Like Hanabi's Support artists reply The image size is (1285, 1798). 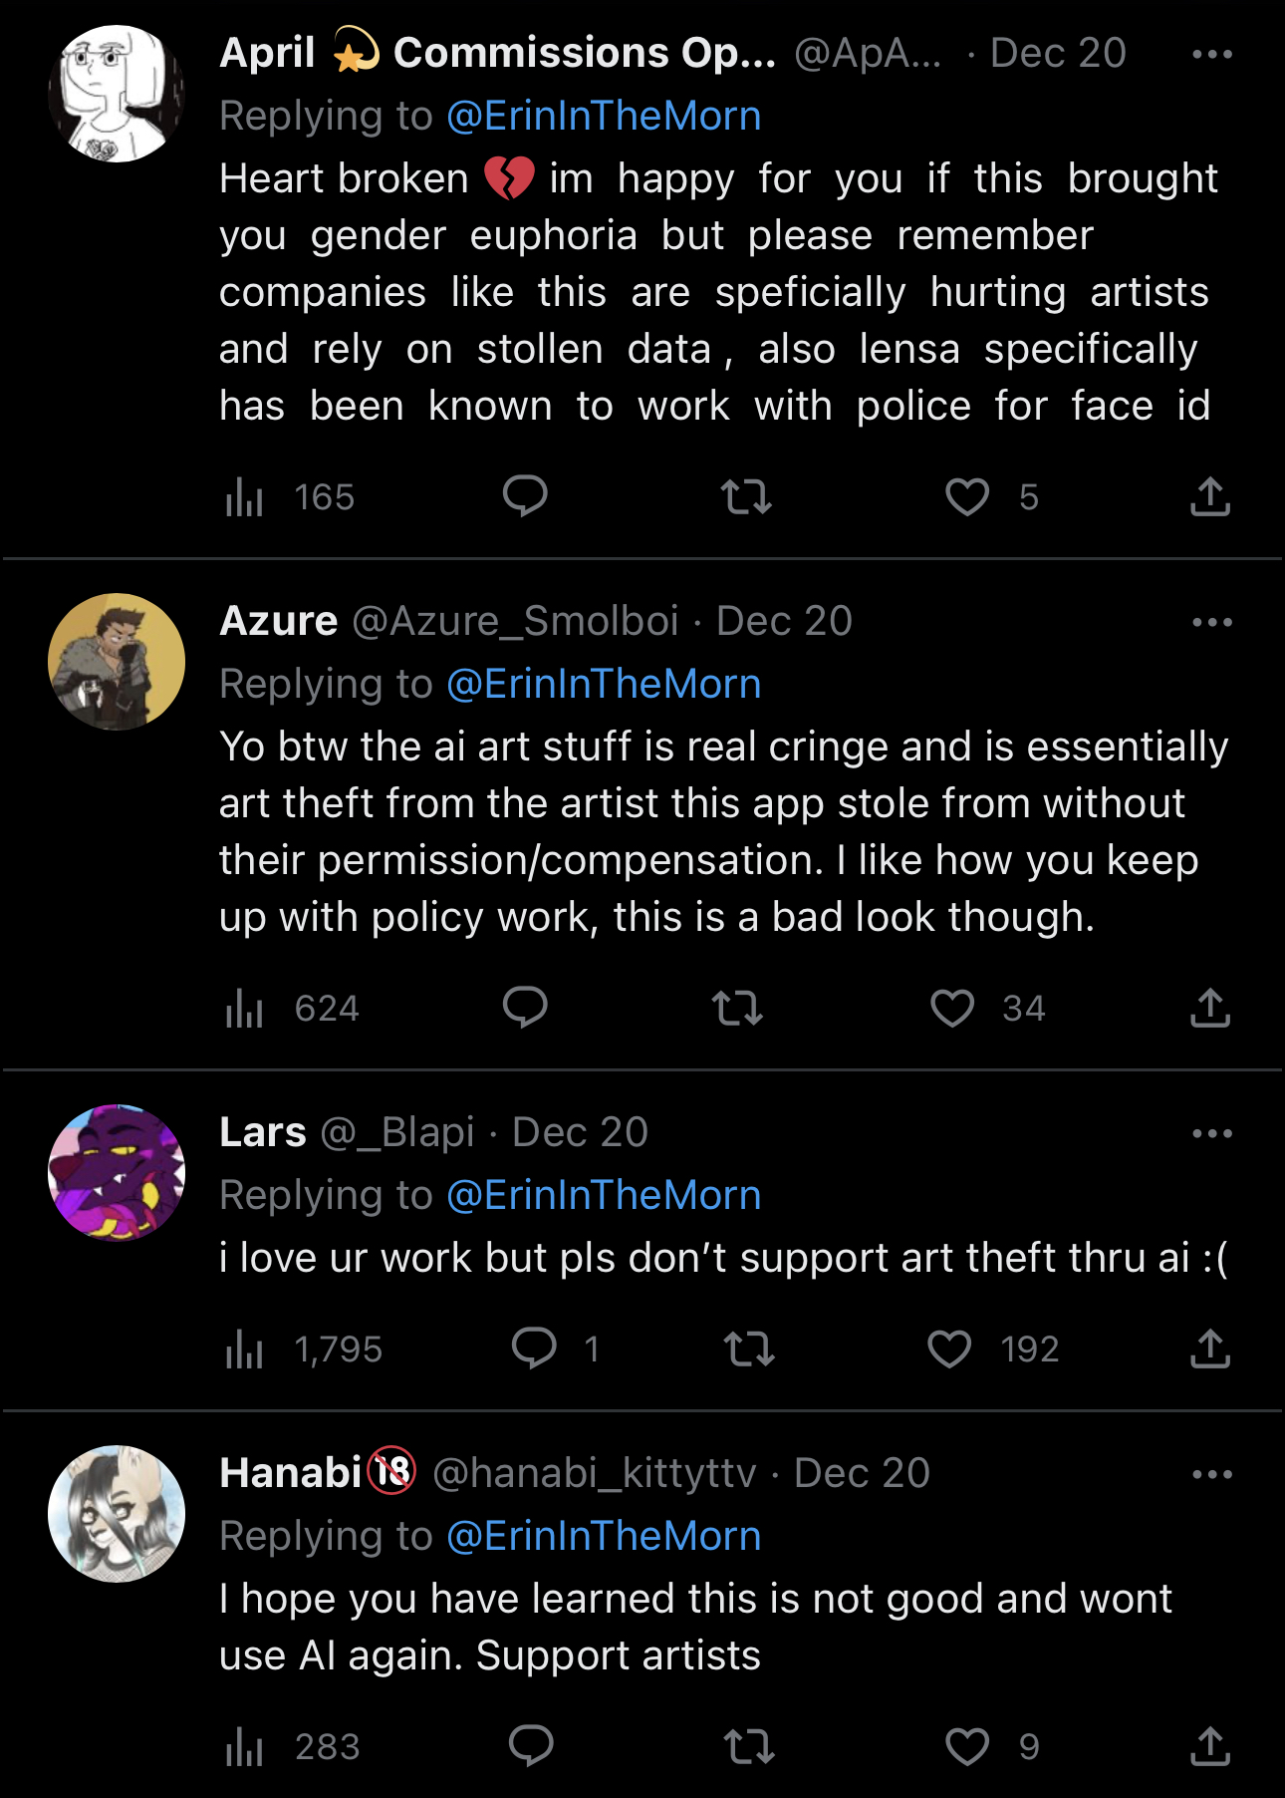click(x=966, y=1746)
